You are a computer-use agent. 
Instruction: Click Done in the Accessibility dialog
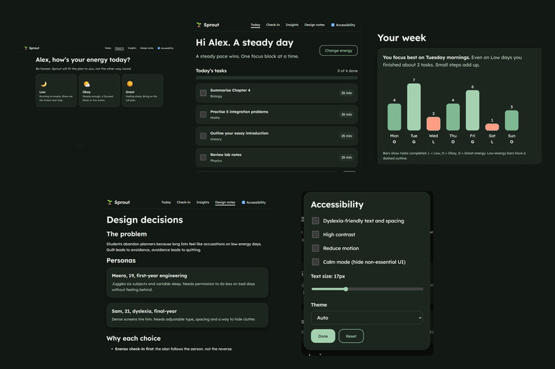click(323, 336)
